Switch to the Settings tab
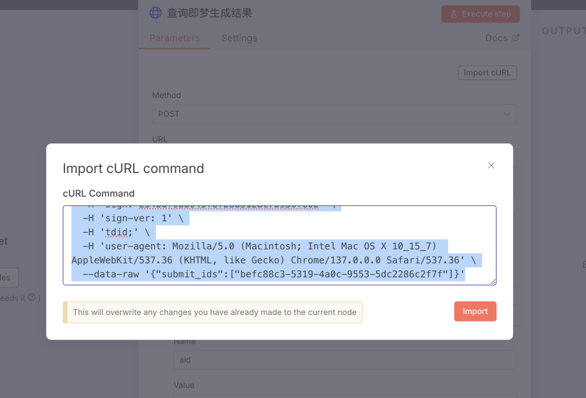The image size is (586, 398). pyautogui.click(x=239, y=38)
